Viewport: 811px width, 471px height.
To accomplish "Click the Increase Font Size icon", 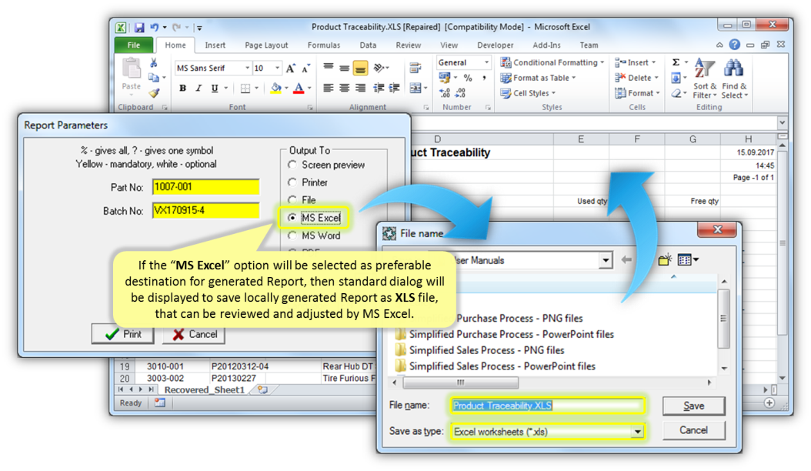I will click(x=291, y=68).
